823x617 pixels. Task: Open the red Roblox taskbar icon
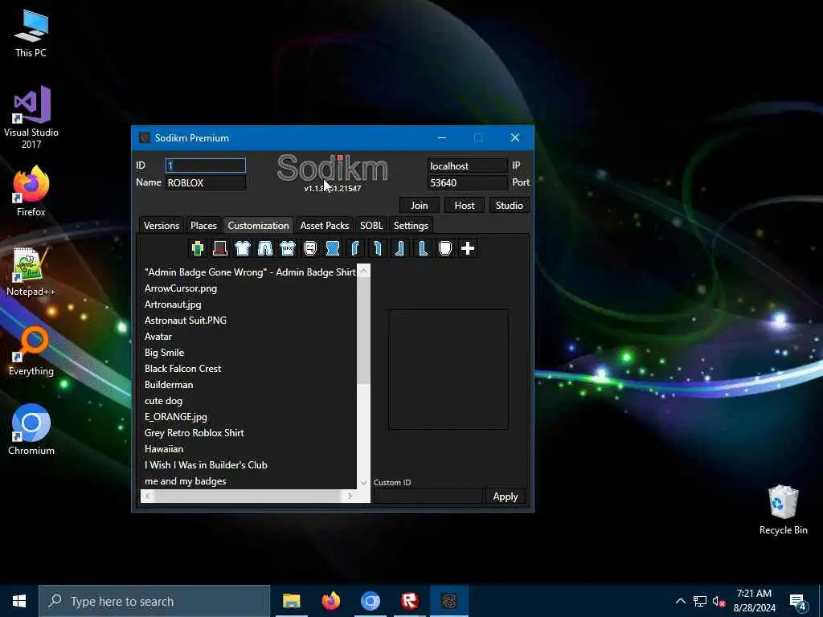[409, 601]
